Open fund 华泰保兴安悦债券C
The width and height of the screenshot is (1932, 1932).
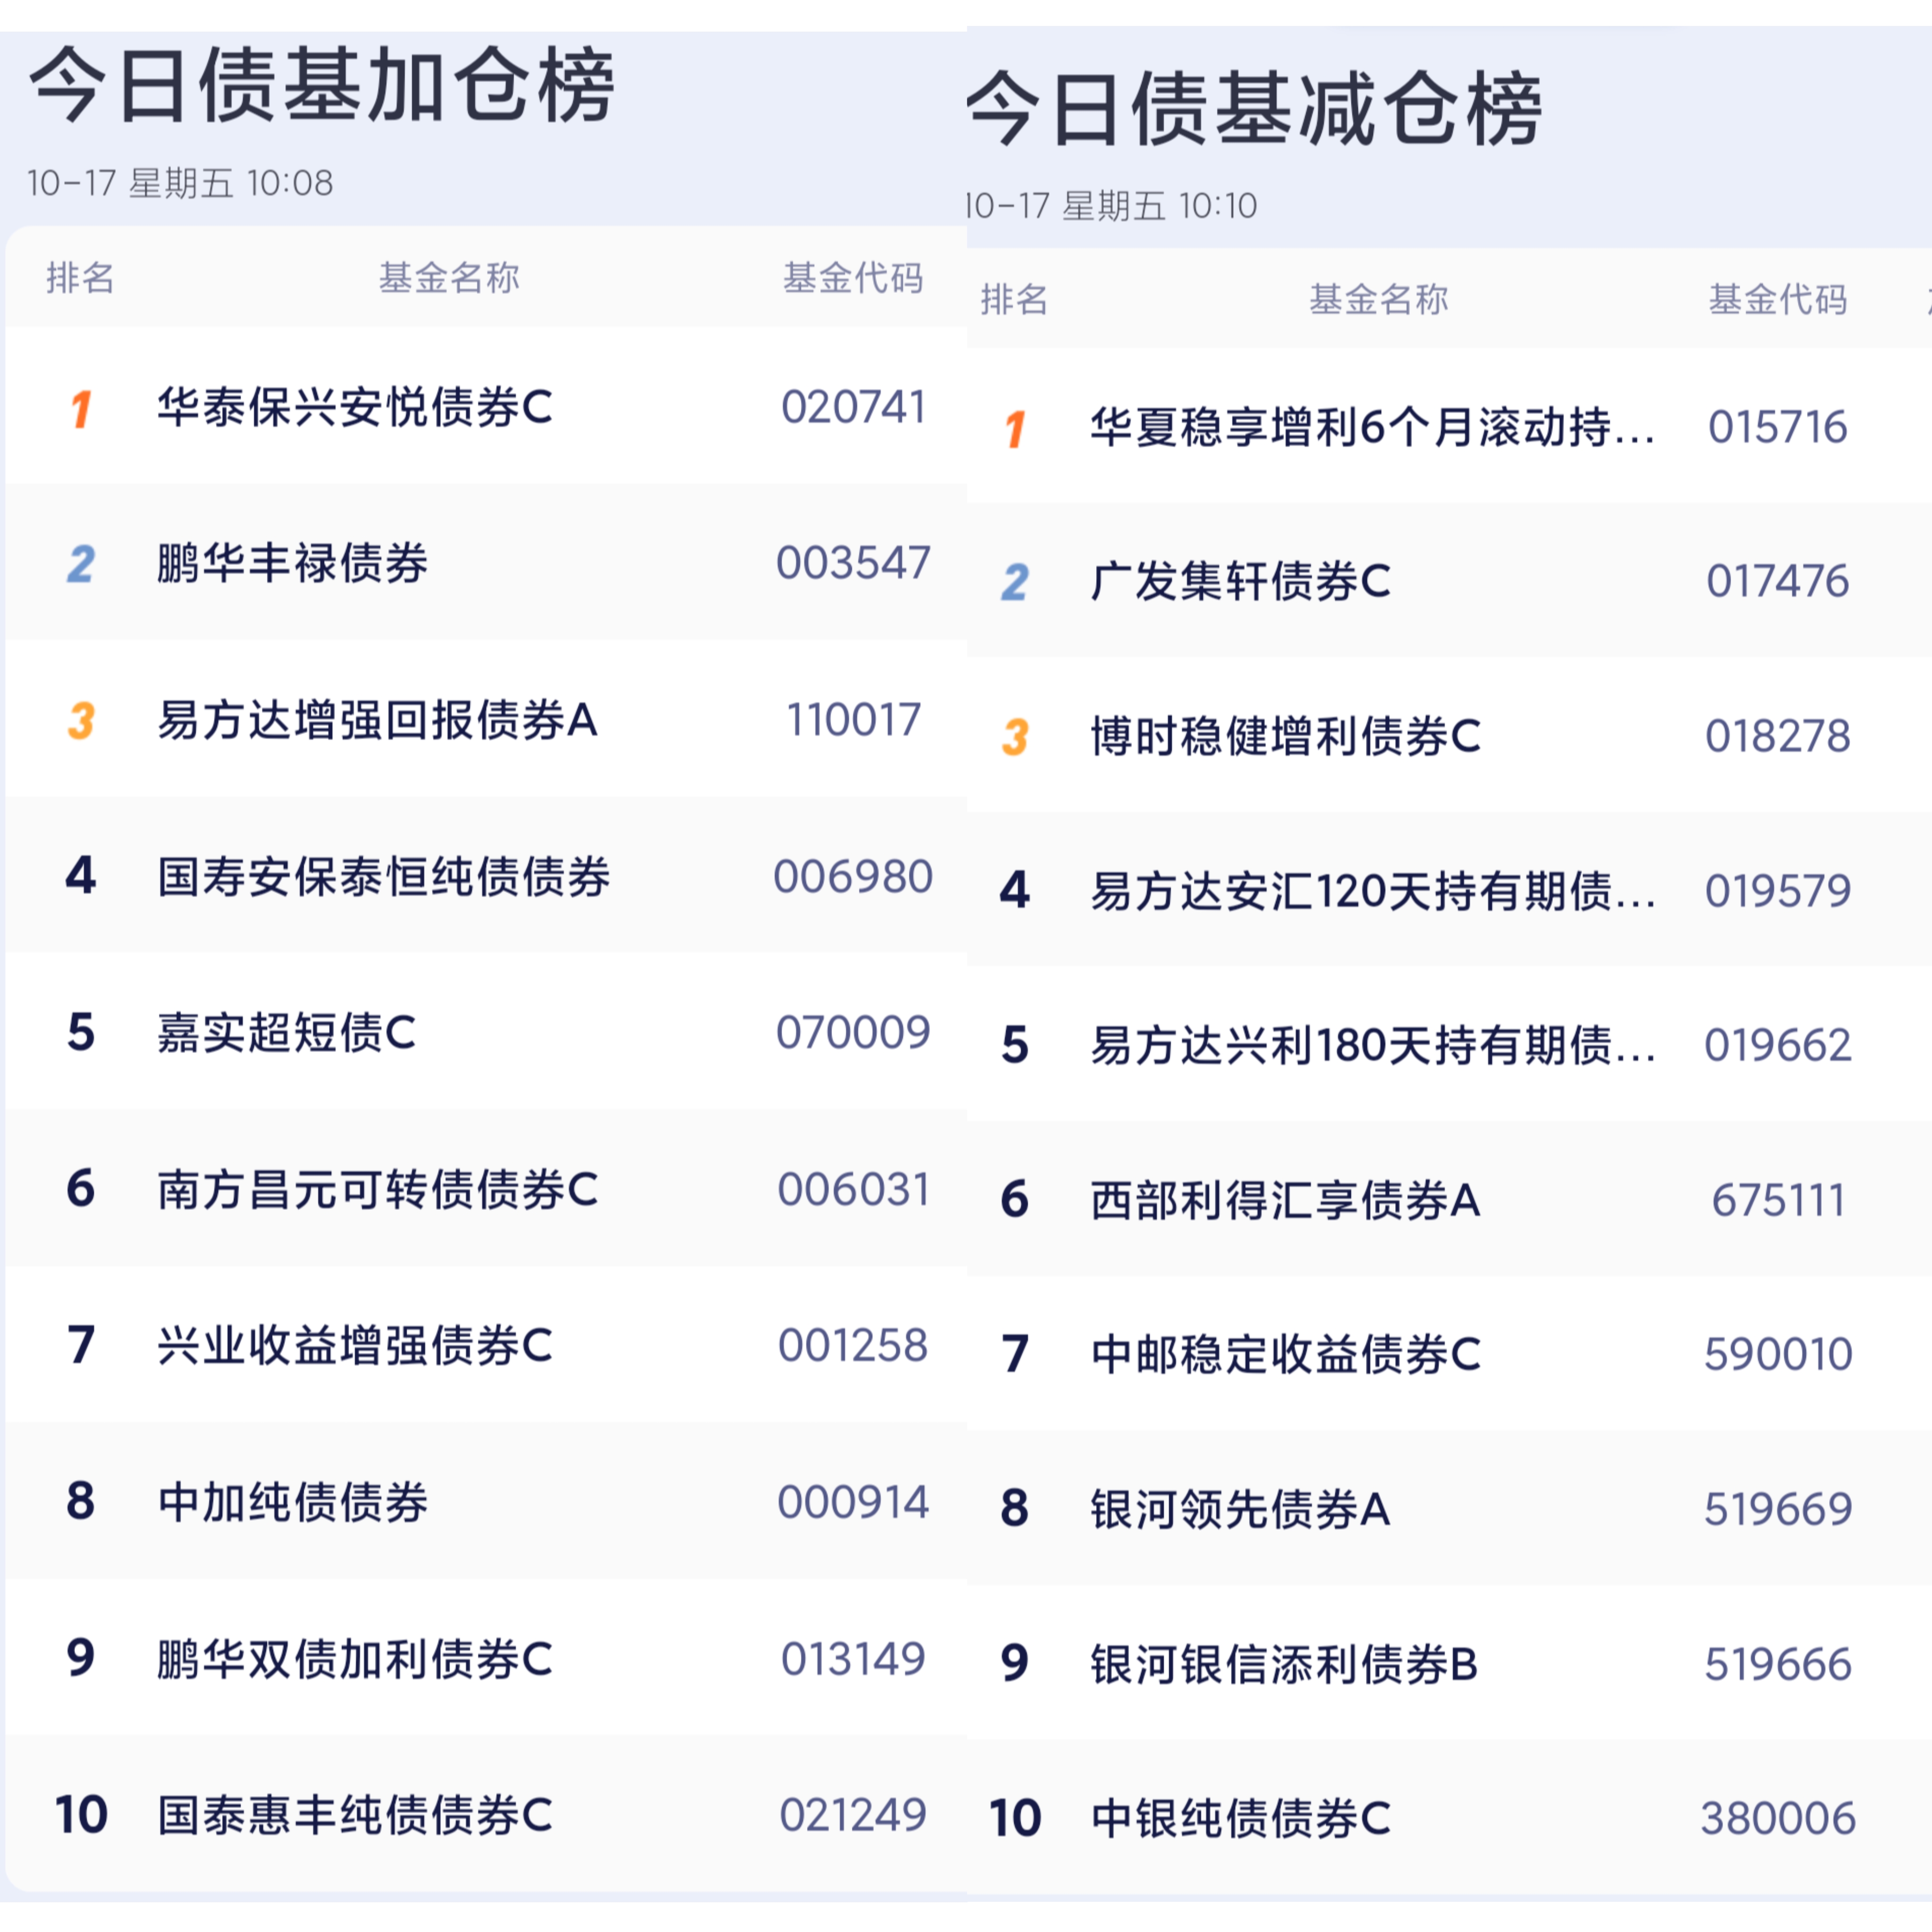(x=355, y=408)
